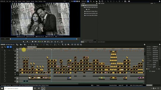Image resolution: width=161 pixels, height=90 pixels.
Task: Click the Open project folder icon
Action: tap(21, 44)
